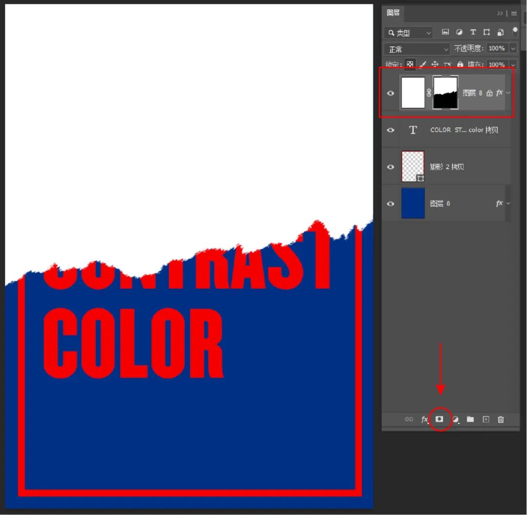Image resolution: width=527 pixels, height=515 pixels.
Task: Filter for pixel layers icon
Action: (x=445, y=32)
